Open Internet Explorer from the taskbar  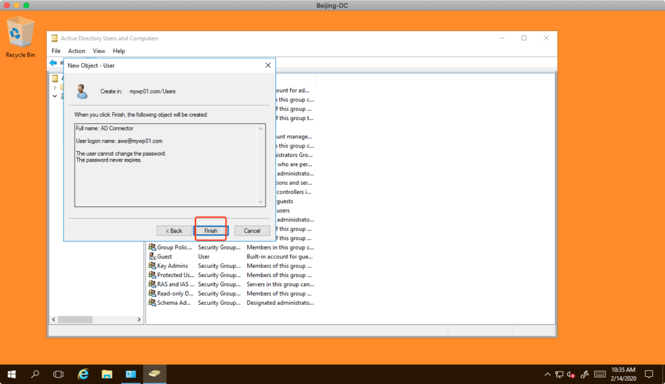[x=83, y=374]
